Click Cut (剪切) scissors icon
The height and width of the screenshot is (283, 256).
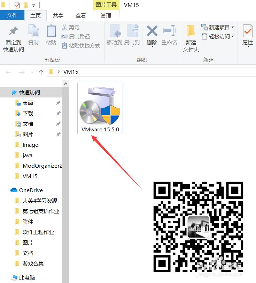[64, 27]
